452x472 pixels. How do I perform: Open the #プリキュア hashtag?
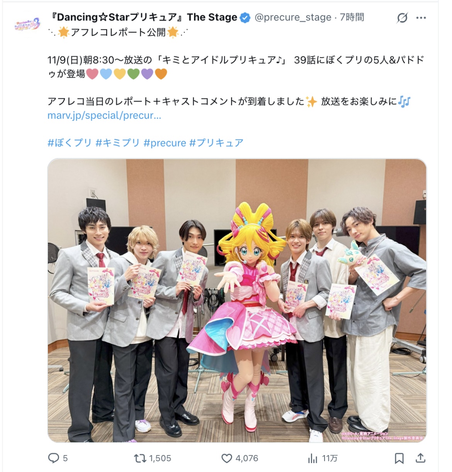click(x=216, y=143)
